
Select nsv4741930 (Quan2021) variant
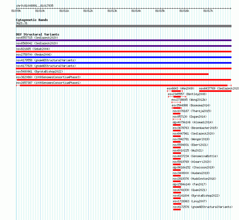[190, 190]
